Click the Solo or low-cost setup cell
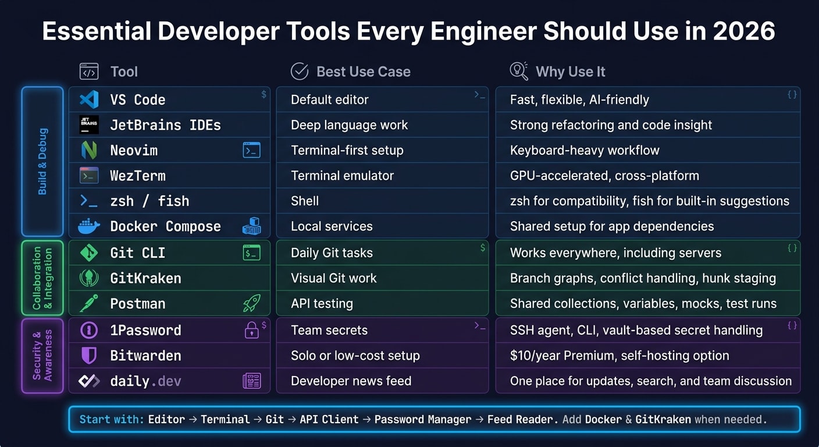819x447 pixels. [x=382, y=355]
